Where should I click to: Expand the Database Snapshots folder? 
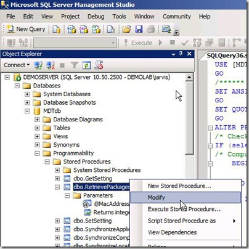point(27,102)
